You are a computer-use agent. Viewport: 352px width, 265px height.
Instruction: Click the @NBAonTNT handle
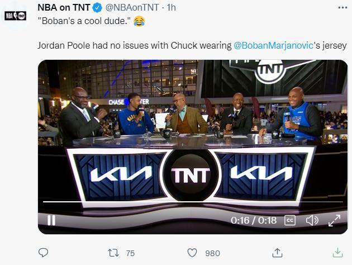point(132,8)
